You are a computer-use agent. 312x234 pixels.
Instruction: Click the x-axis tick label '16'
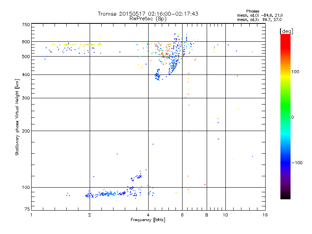click(265, 215)
